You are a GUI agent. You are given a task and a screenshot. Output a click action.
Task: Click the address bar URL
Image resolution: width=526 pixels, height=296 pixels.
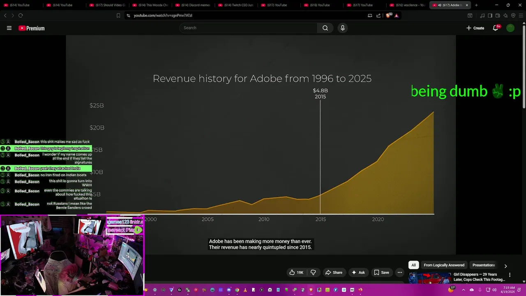163,15
